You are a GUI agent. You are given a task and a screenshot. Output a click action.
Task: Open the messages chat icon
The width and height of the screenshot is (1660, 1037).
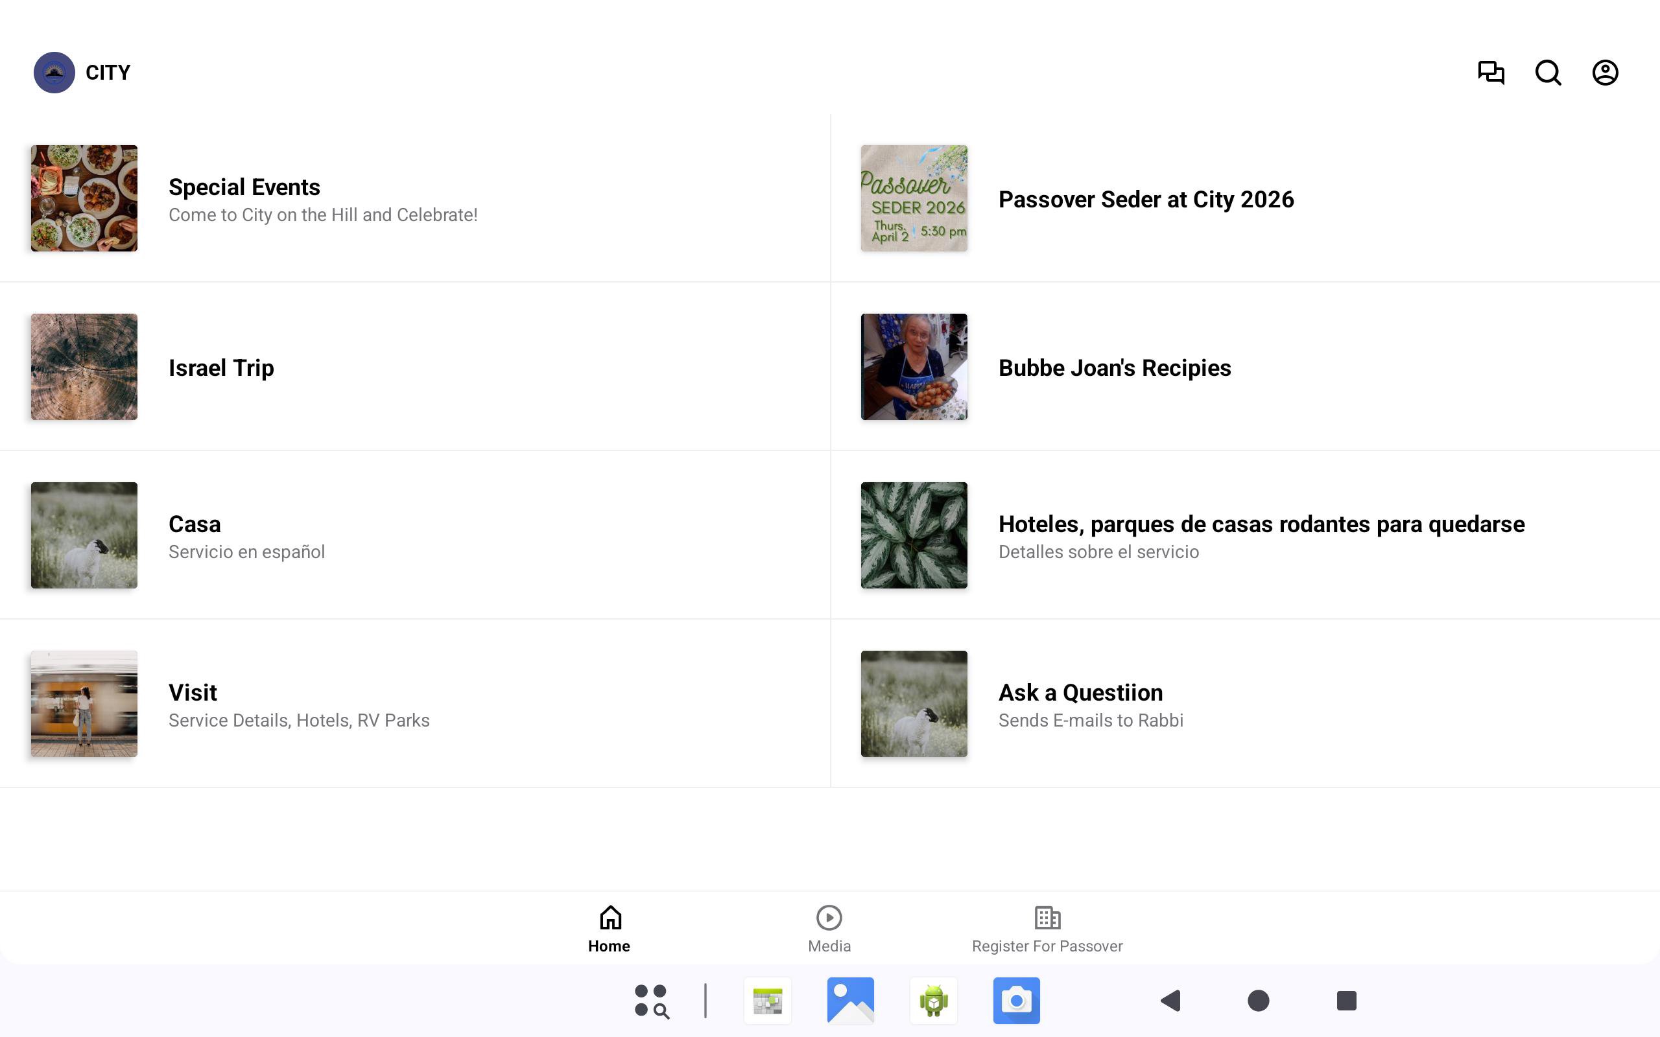tap(1491, 72)
